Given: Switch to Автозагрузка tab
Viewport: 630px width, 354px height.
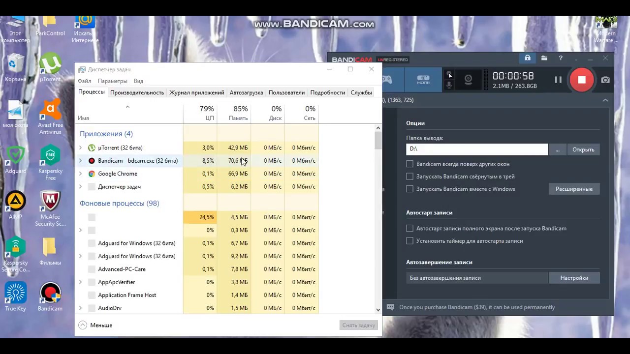Looking at the screenshot, I should click(246, 92).
